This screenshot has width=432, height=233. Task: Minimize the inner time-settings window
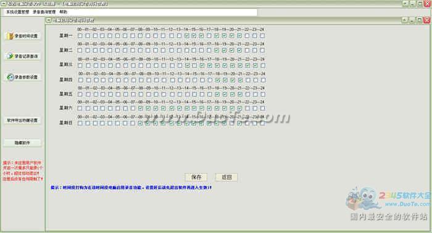[x=412, y=20]
